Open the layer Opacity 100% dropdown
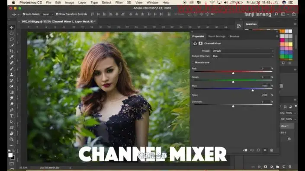Screen dimensions: 305x171 (x=295, y=113)
